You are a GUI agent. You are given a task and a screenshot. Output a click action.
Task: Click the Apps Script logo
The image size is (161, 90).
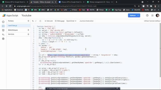(10, 15)
